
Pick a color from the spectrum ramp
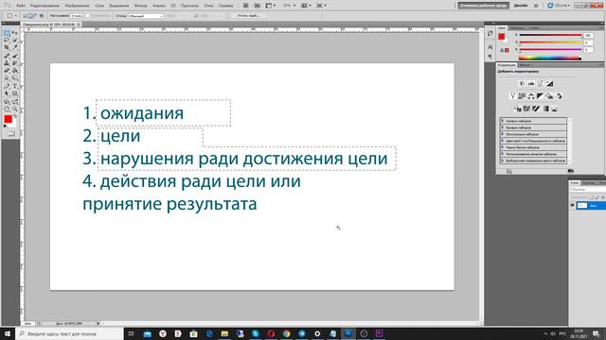pos(549,58)
